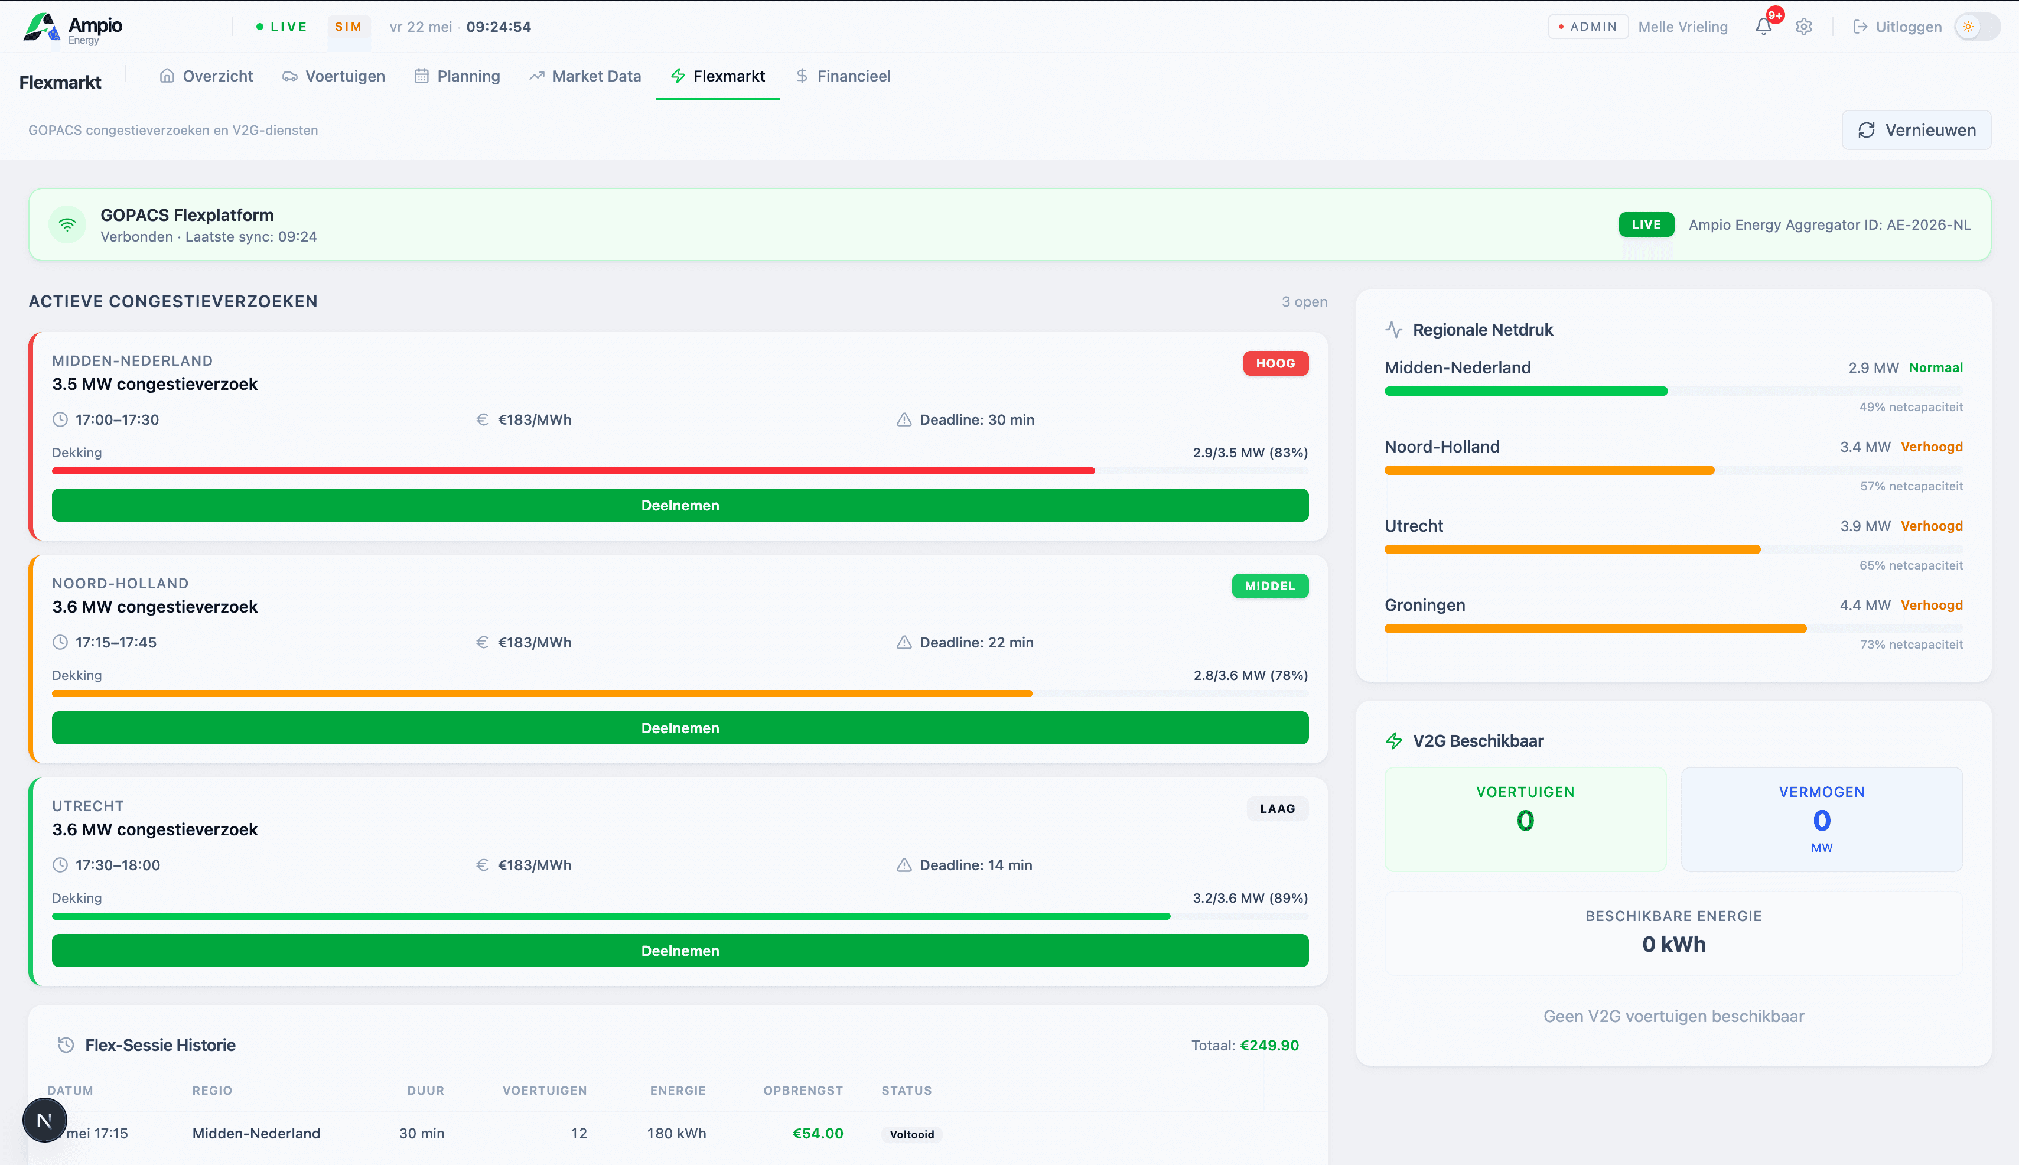Click the Verhoogd status for Utrecht
The image size is (2019, 1165).
point(1932,526)
